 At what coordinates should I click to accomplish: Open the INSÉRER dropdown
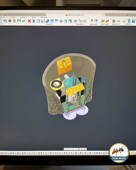tap(129, 24)
